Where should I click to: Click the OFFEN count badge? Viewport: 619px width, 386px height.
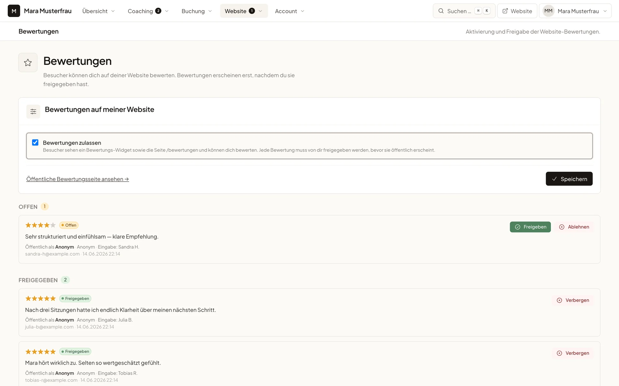45,207
